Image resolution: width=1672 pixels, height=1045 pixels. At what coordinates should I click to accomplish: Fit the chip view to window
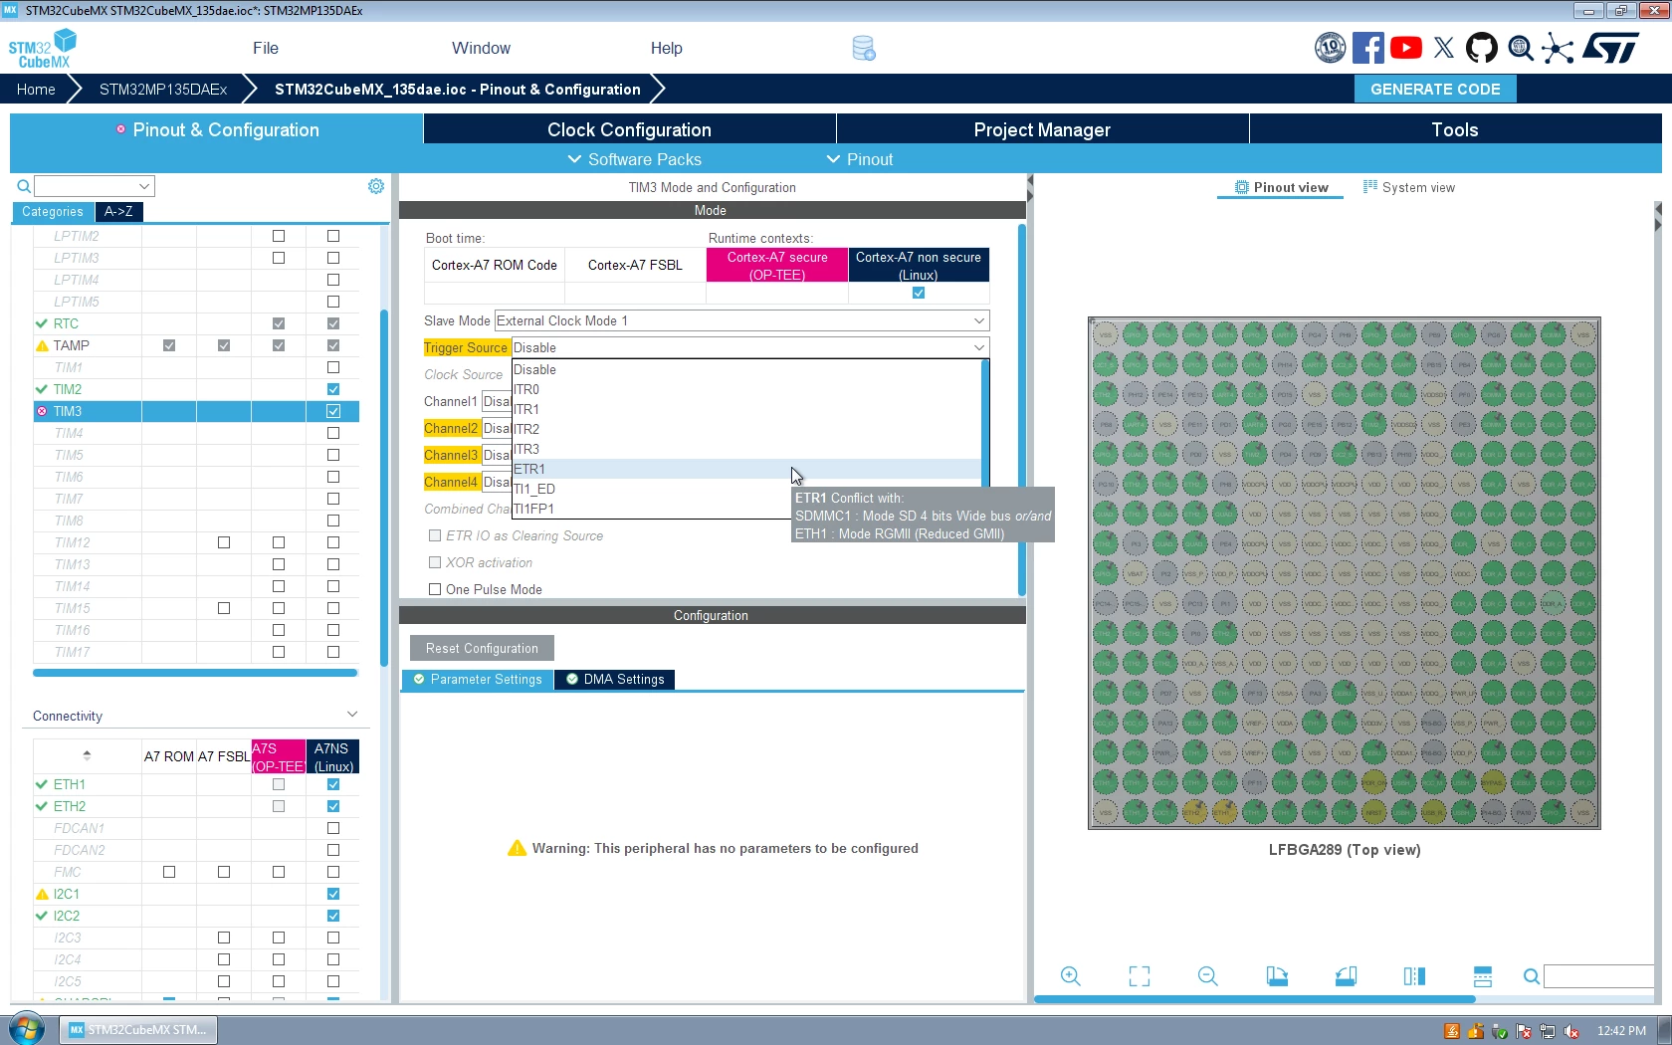1140,976
